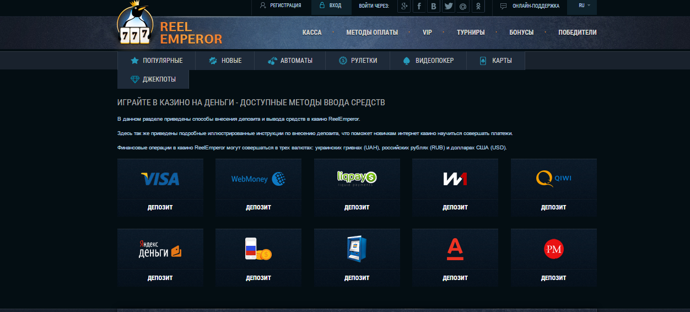The height and width of the screenshot is (312, 690).
Task: Select the Visa payment logo
Action: click(160, 179)
